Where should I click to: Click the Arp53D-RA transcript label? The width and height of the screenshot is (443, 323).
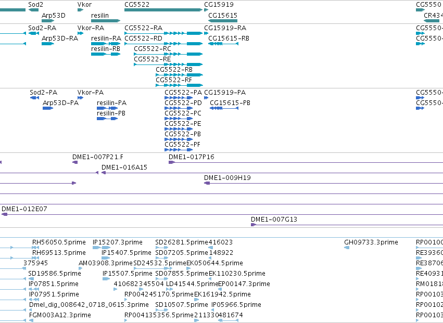(60, 38)
